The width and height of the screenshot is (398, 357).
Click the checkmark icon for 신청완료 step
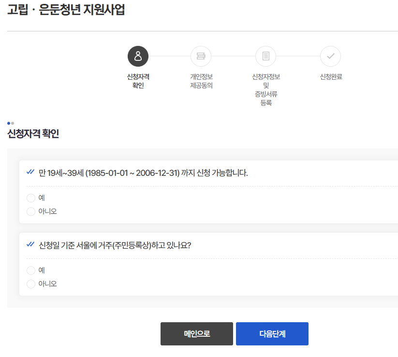(x=330, y=57)
